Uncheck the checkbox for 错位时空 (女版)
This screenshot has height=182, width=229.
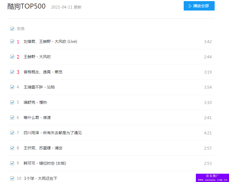point(12,163)
